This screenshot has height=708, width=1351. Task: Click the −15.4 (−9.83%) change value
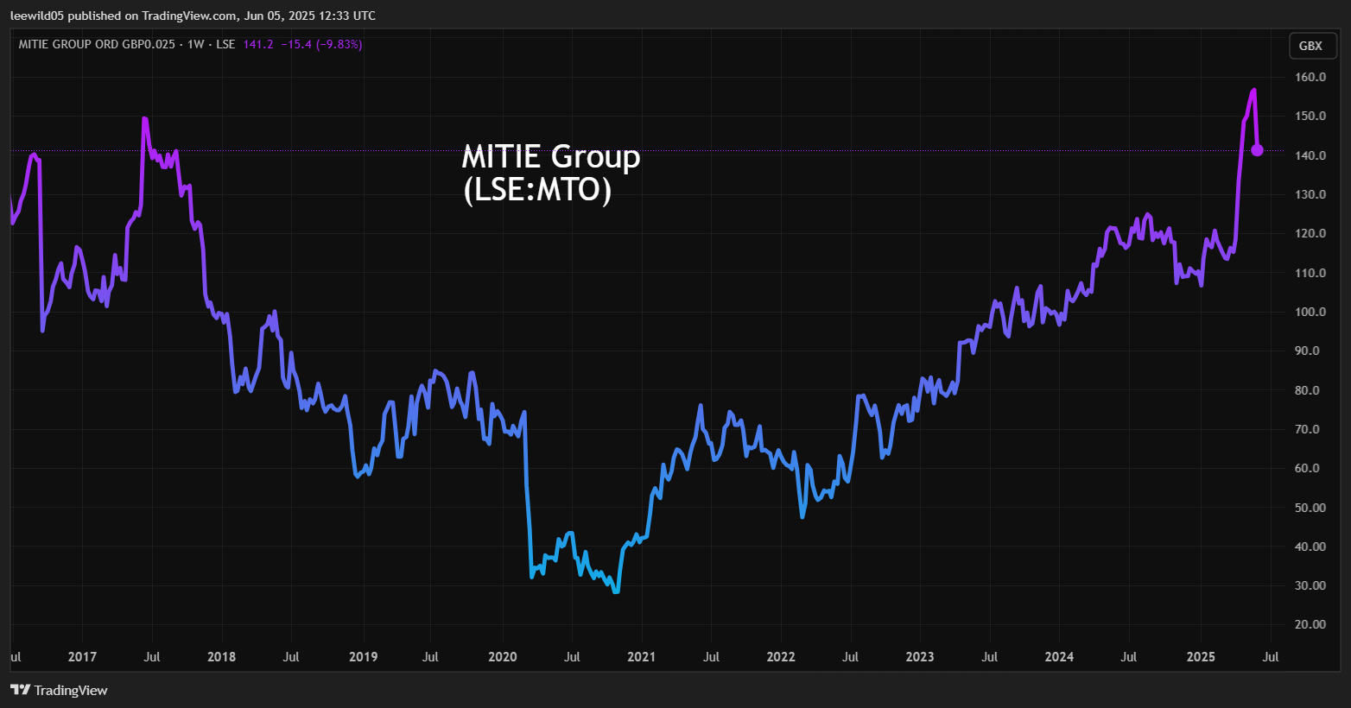click(x=322, y=44)
